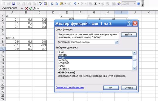
Task: Open the СУММПРОИЗВ name box dropdown
Action: pyautogui.click(x=22, y=8)
